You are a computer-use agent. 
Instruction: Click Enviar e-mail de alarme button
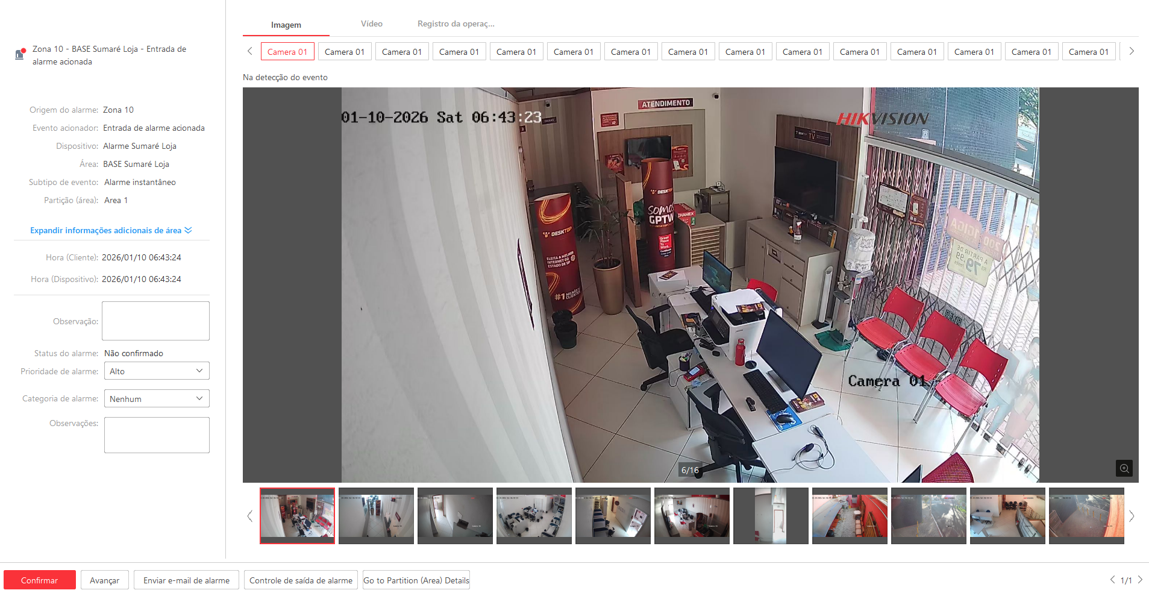pos(186,580)
